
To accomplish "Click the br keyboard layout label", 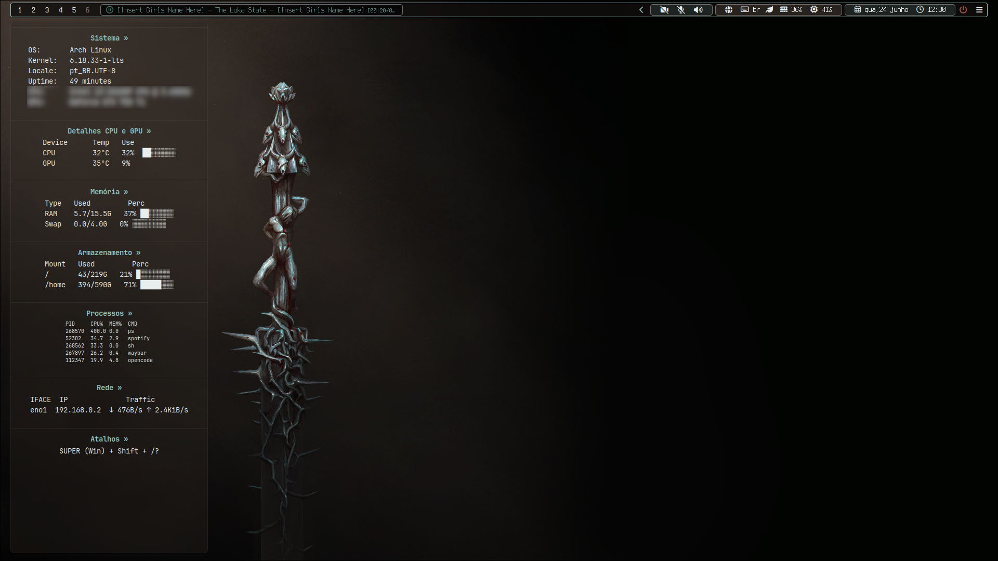I will click(756, 10).
